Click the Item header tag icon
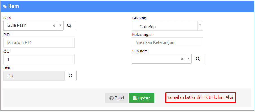This screenshot has width=255, height=112. (x=5, y=7)
